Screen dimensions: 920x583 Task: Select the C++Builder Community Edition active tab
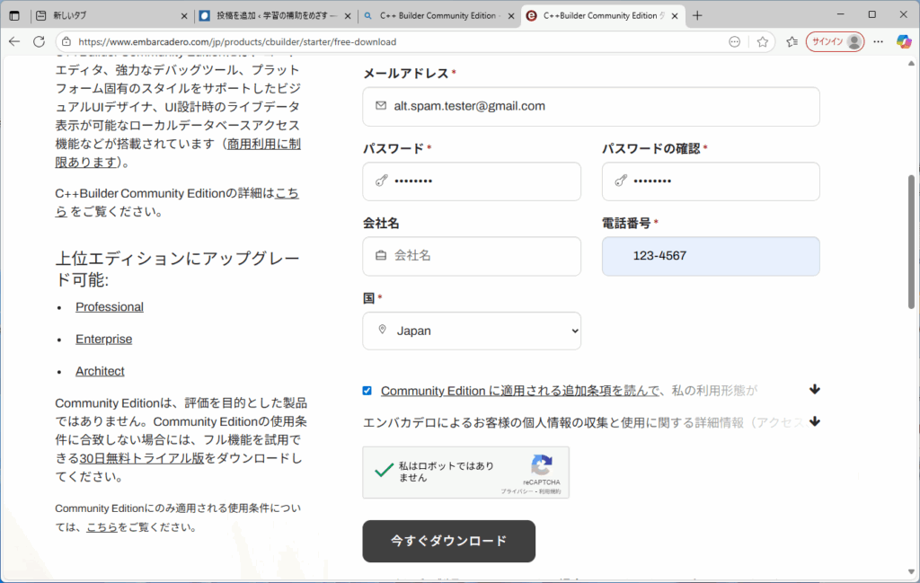[x=601, y=16]
